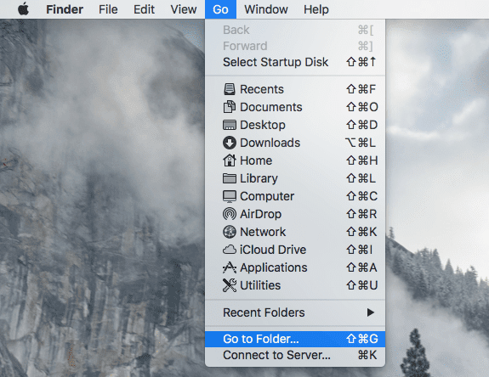Click the Library folder icon
Image resolution: width=489 pixels, height=377 pixels.
(x=230, y=178)
